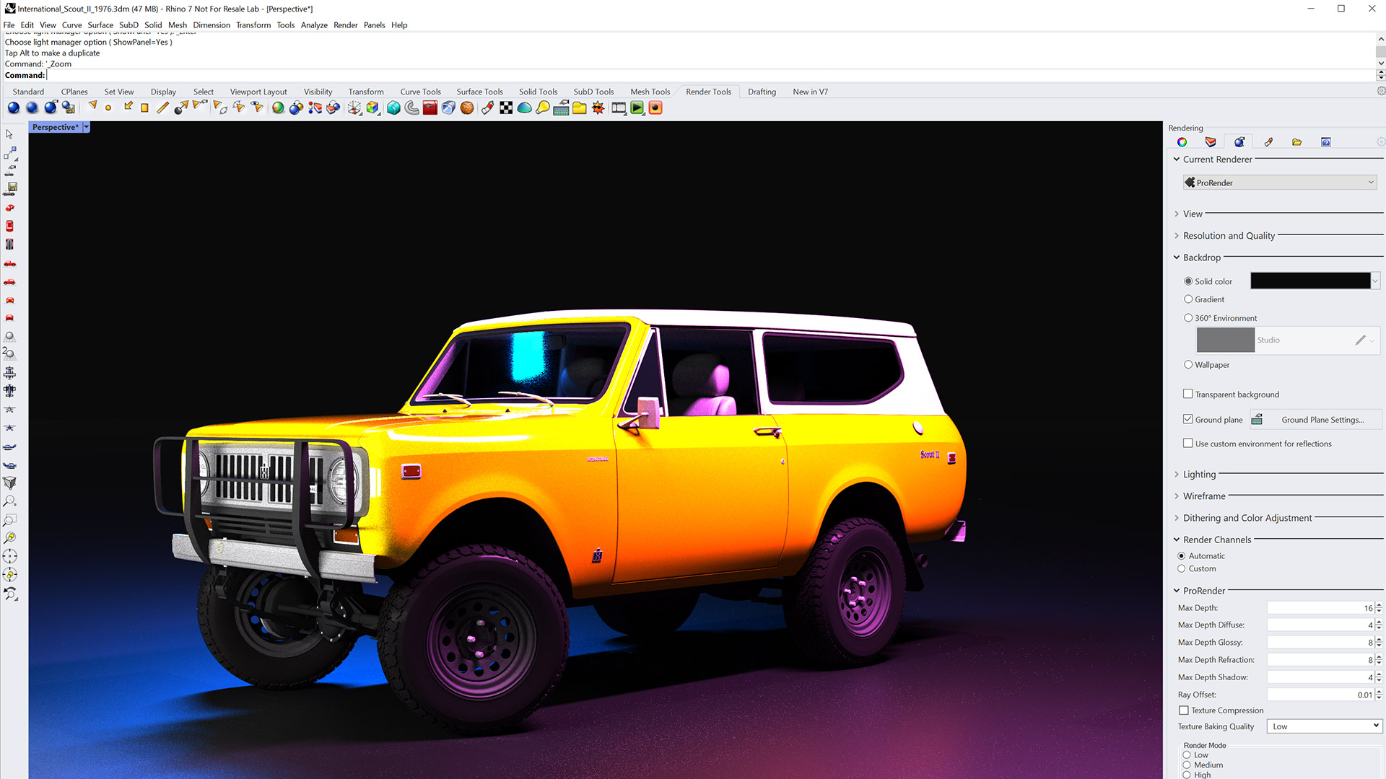The height and width of the screenshot is (779, 1386).
Task: Disable the Ground plane checkbox
Action: [1188, 419]
